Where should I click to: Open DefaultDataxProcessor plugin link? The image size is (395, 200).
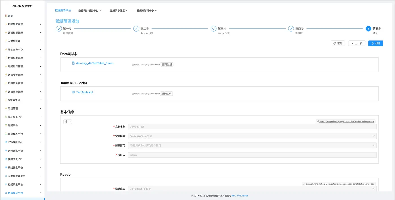pos(346,122)
